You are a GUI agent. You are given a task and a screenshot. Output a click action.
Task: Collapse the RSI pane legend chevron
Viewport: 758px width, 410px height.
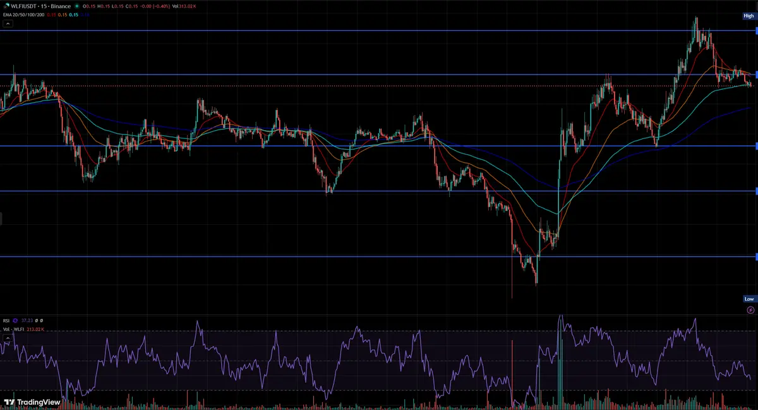(8, 338)
